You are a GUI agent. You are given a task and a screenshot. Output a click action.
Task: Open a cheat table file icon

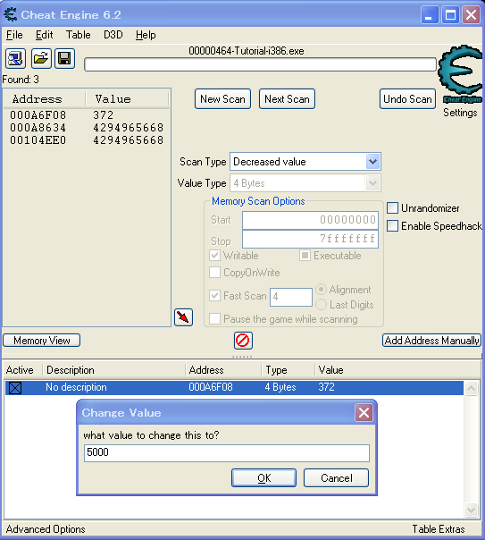pyautogui.click(x=41, y=58)
